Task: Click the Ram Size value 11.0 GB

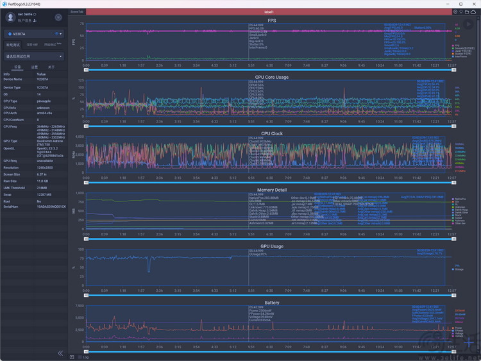Action: pos(42,181)
